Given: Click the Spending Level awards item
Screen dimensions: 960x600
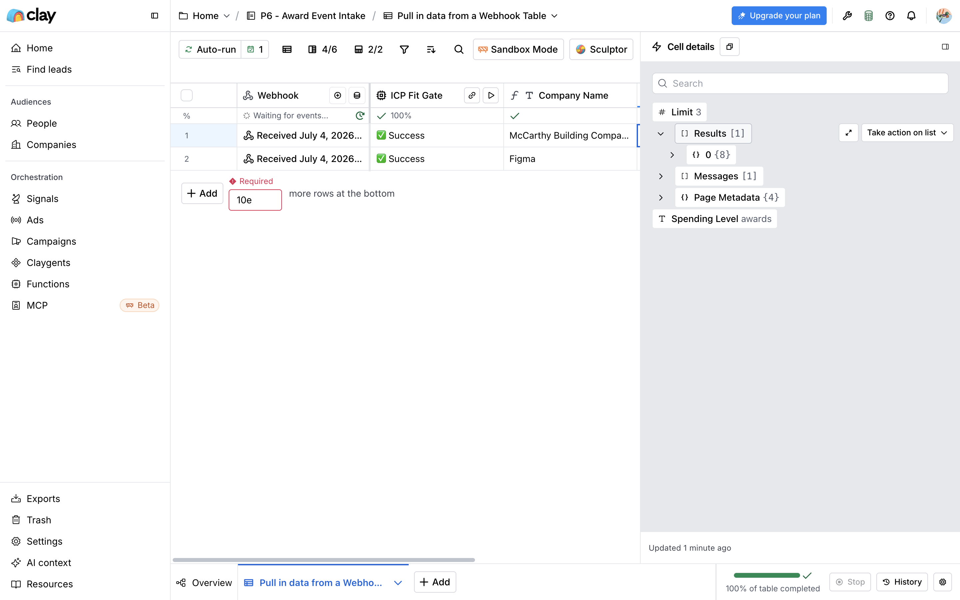Looking at the screenshot, I should 714,219.
